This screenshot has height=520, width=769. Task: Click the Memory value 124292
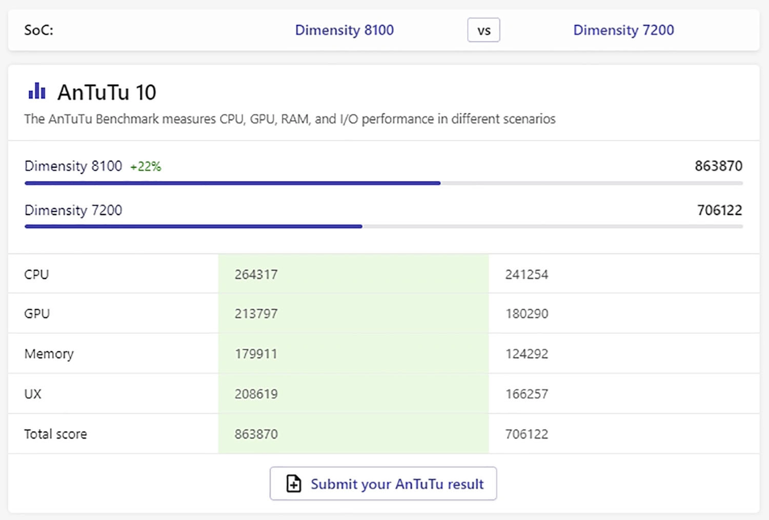(x=527, y=354)
